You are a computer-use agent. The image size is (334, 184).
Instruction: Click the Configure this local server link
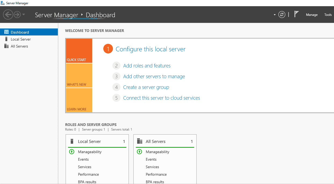click(150, 49)
